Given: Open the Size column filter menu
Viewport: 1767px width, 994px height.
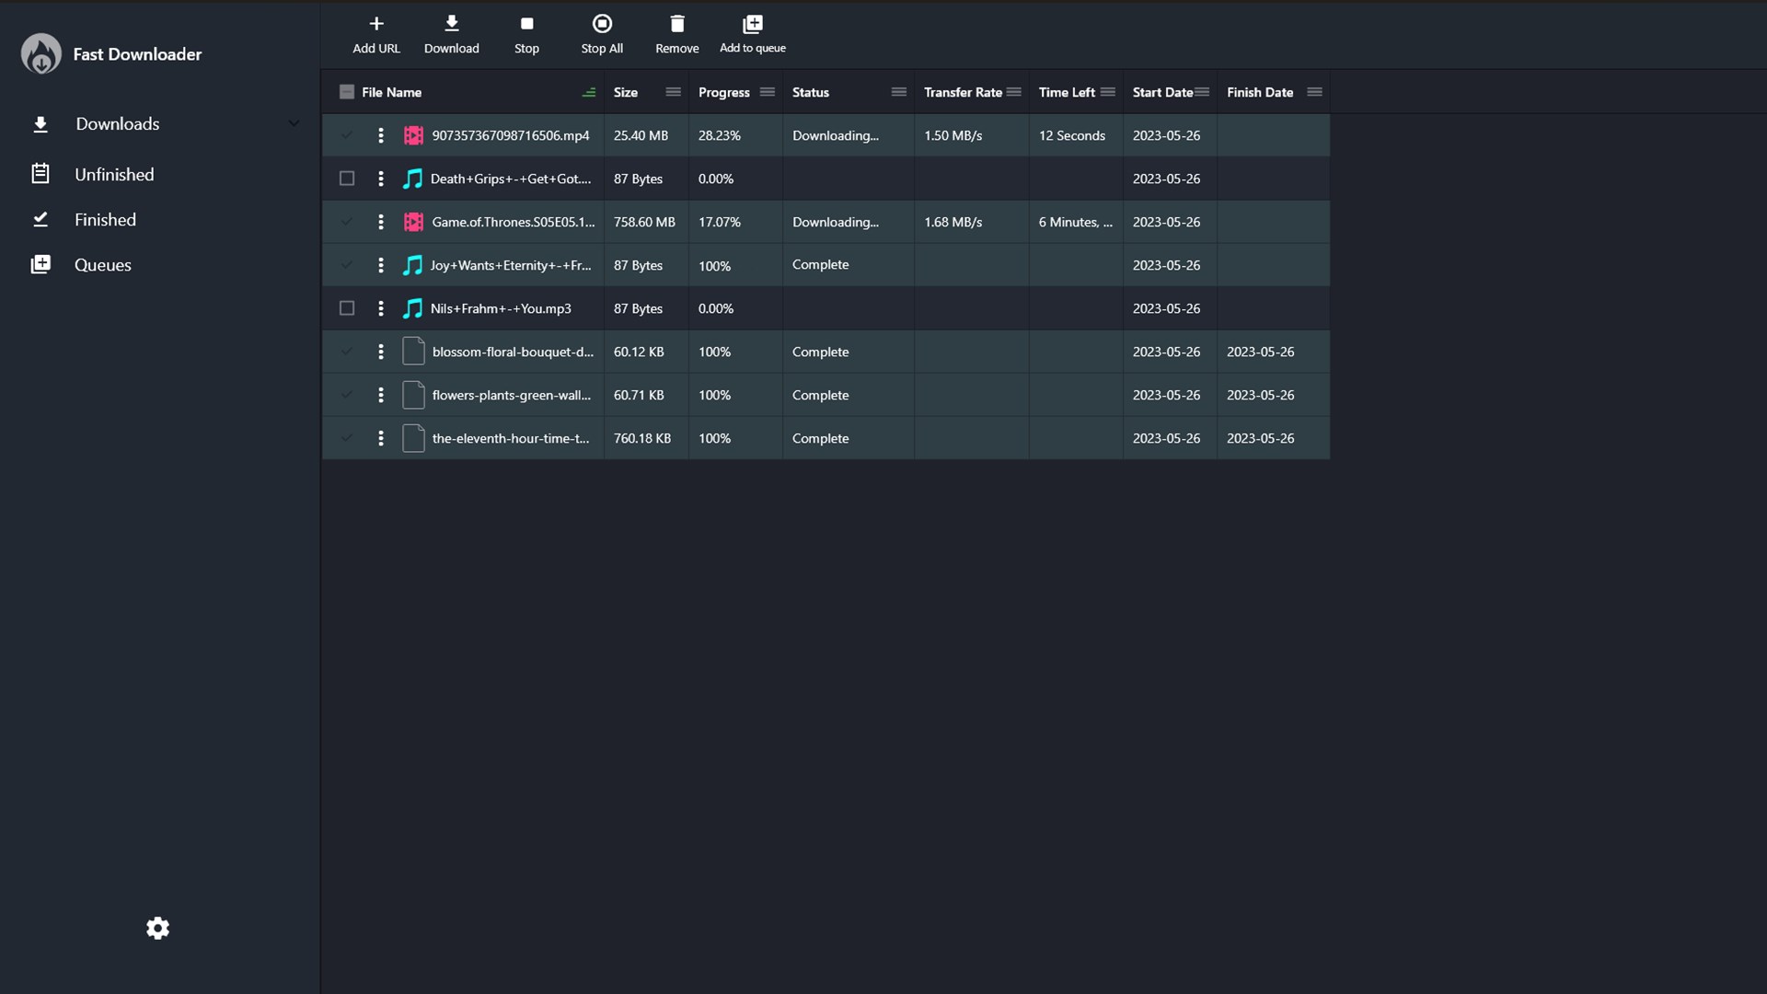Looking at the screenshot, I should click(673, 92).
